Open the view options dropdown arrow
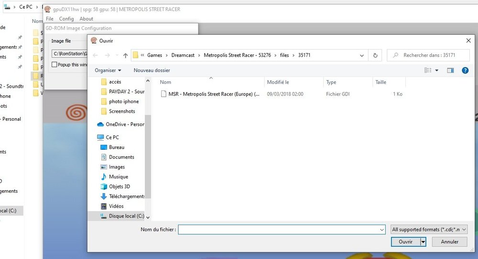This screenshot has height=259, width=478. point(436,70)
